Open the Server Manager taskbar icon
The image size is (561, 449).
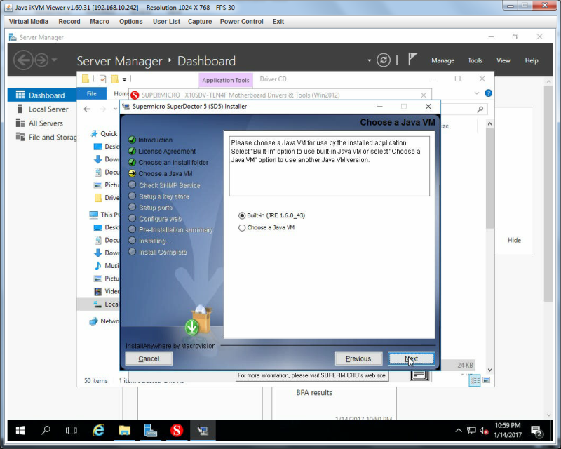pyautogui.click(x=150, y=430)
